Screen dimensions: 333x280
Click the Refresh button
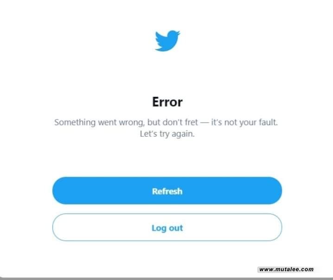point(167,191)
